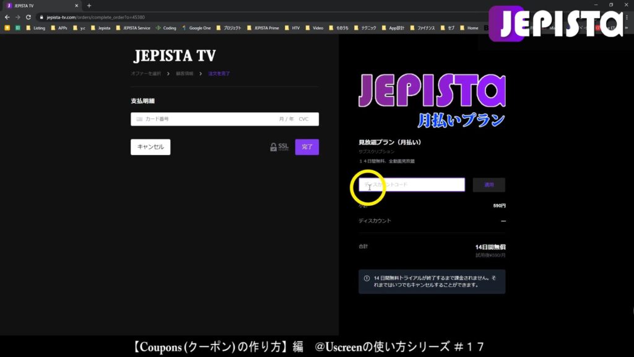This screenshot has width=634, height=357.
Task: Open the Home bookmark folder
Action: coord(469,28)
